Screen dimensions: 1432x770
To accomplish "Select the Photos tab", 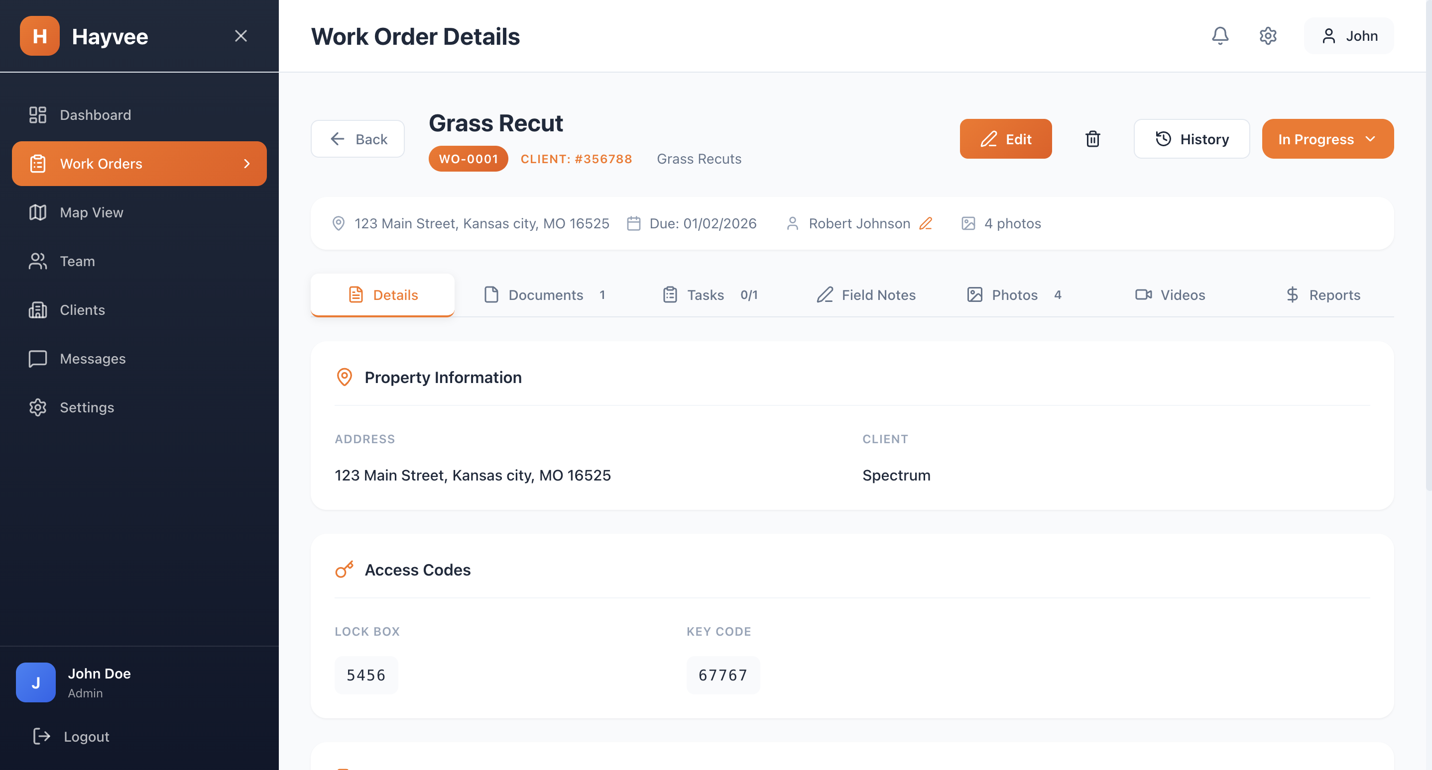I will [1014, 295].
